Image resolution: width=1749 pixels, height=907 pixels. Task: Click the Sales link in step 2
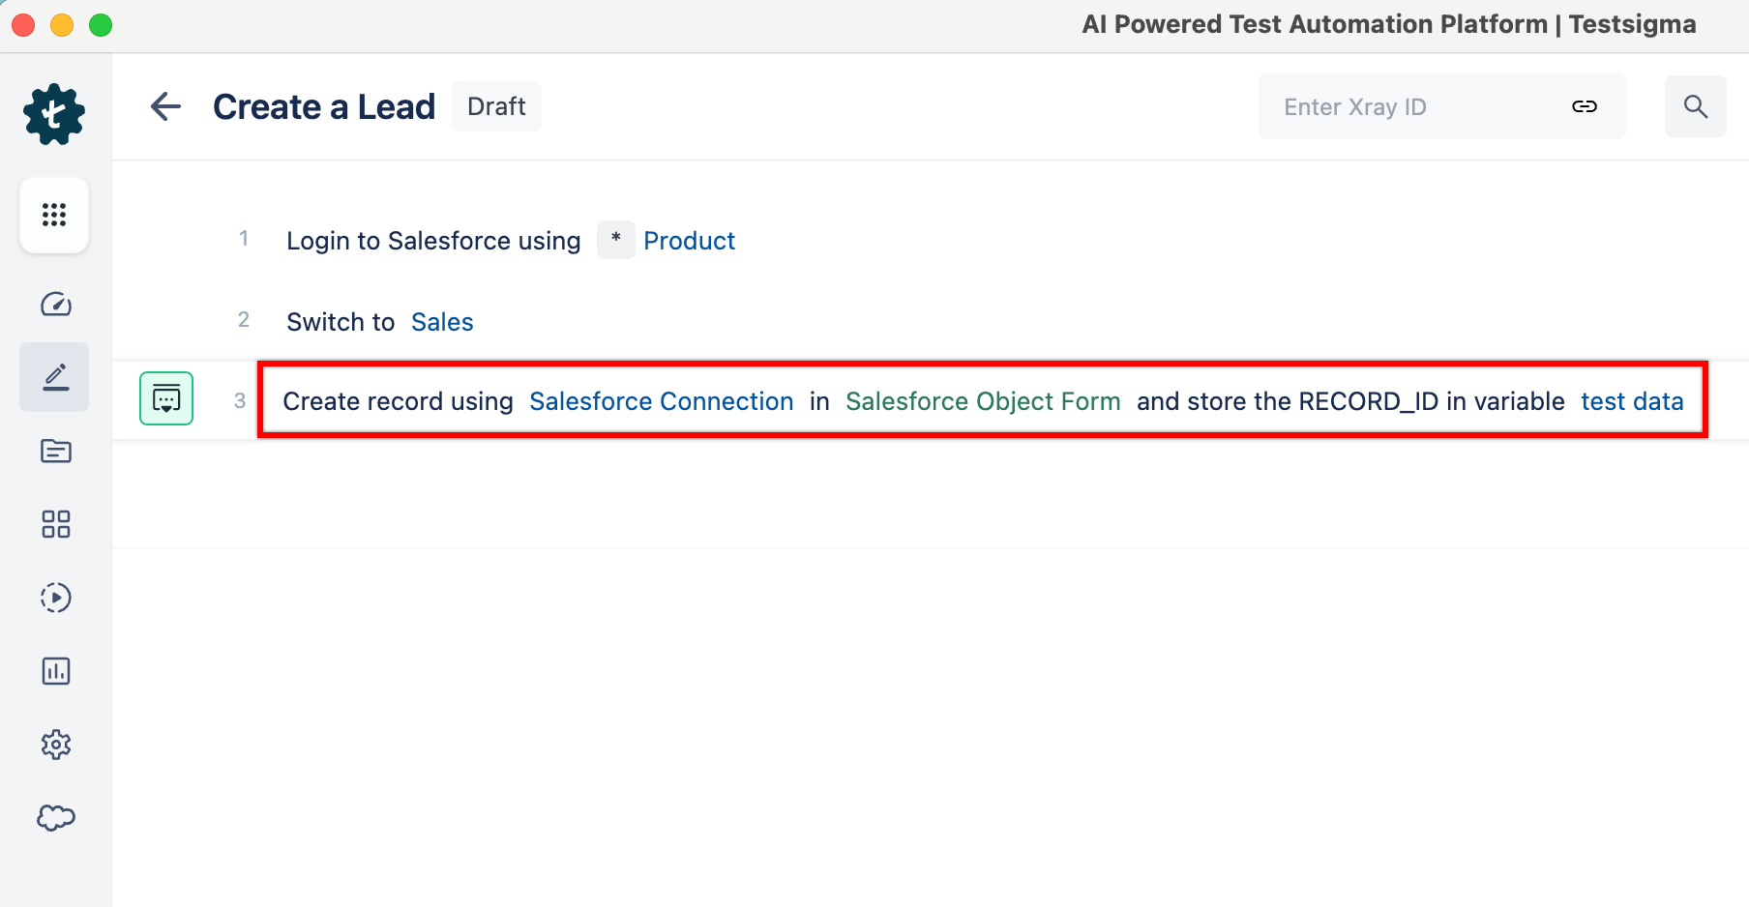[442, 322]
